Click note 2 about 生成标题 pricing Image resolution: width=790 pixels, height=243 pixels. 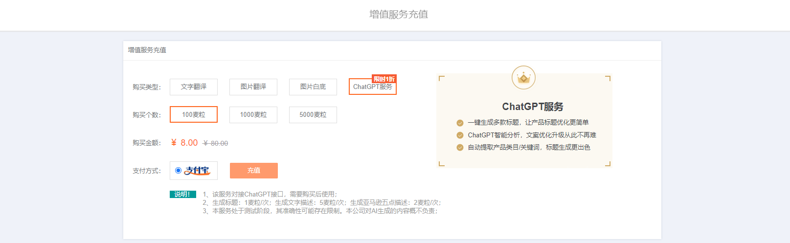322,202
